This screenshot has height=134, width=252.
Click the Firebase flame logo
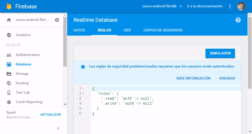9,6
